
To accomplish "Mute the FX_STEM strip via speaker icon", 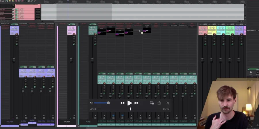I will (x=74, y=36).
